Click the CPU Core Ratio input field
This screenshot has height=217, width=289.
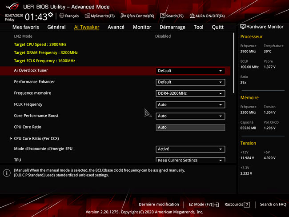click(190, 127)
